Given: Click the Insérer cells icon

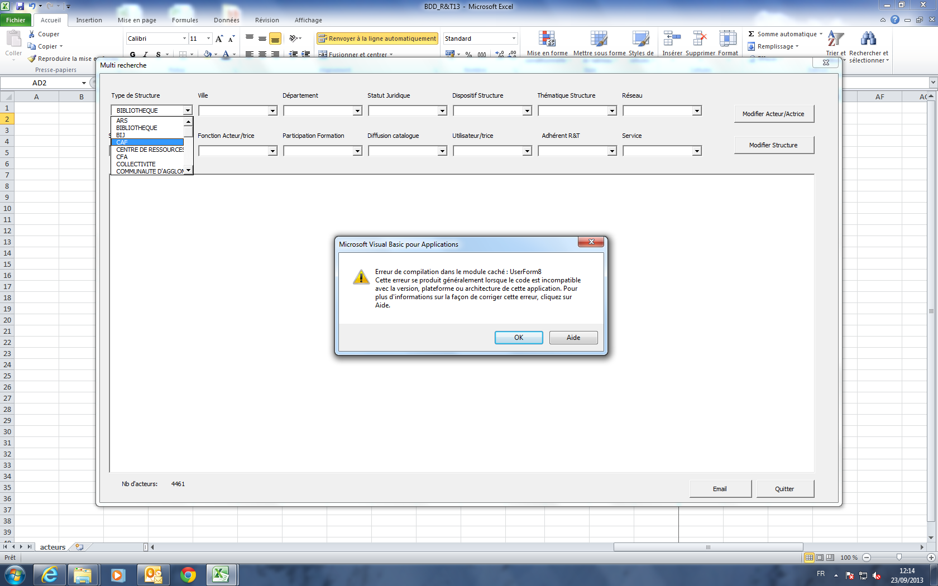Looking at the screenshot, I should coord(672,39).
